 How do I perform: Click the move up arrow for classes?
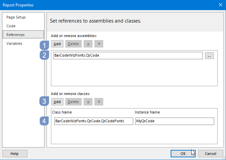pos(88,102)
